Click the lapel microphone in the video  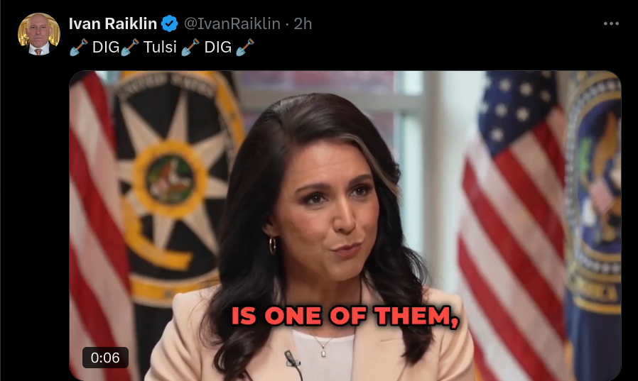coord(291,358)
